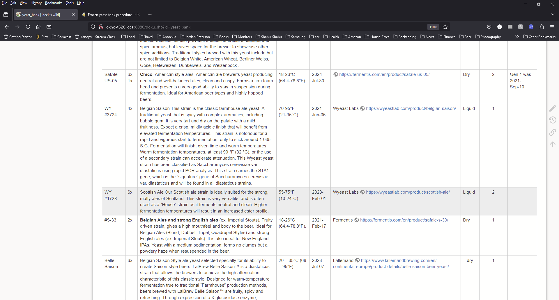Open the Kanopy Stream Class bookmark
The height and width of the screenshot is (300, 559).
click(96, 37)
